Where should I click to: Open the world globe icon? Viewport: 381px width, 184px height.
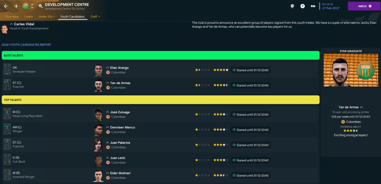[292, 6]
